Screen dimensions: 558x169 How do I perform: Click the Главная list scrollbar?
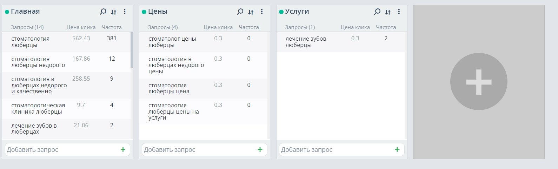(x=132, y=50)
